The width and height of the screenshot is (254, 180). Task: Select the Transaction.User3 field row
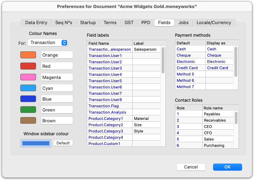[124, 68]
